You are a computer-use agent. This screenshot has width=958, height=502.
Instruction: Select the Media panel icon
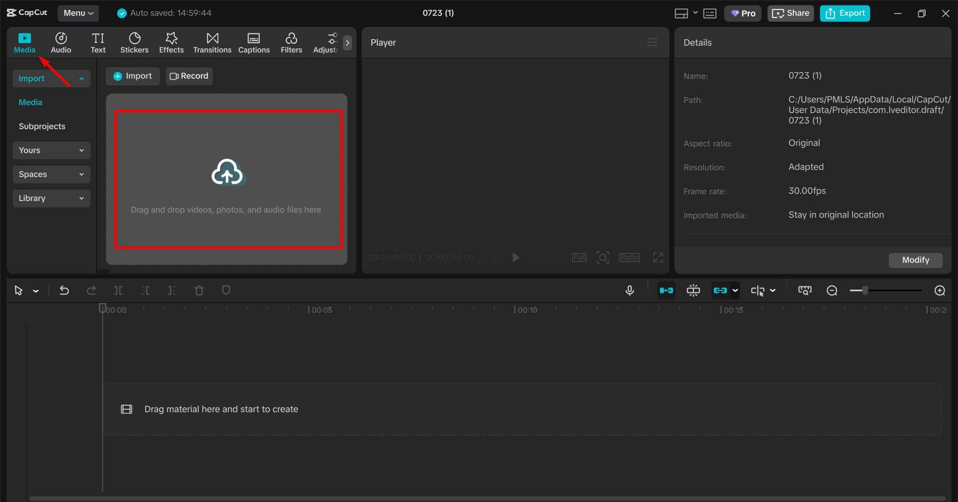[25, 42]
